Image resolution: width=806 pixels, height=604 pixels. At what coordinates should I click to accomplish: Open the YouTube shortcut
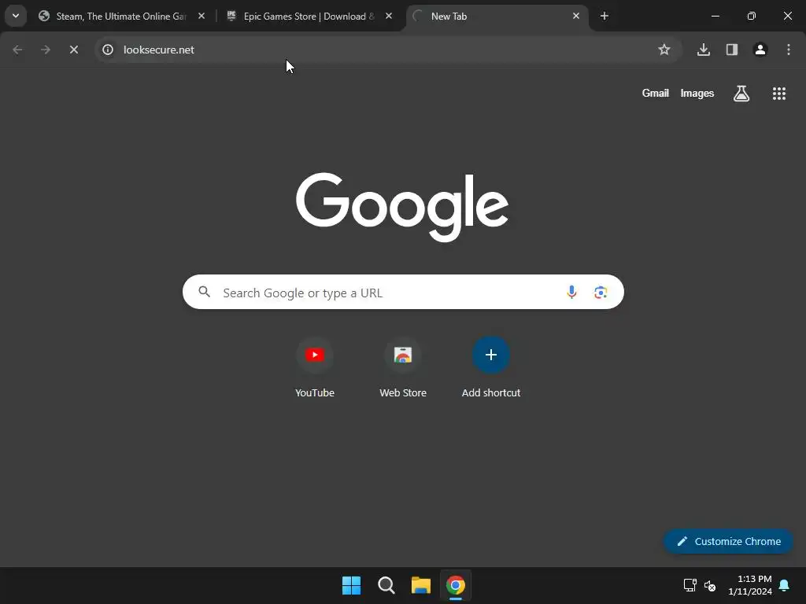point(315,368)
